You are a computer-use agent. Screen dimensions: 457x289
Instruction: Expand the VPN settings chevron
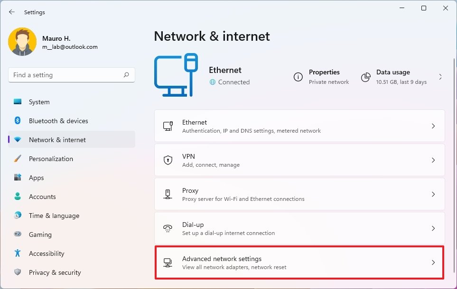click(x=433, y=160)
